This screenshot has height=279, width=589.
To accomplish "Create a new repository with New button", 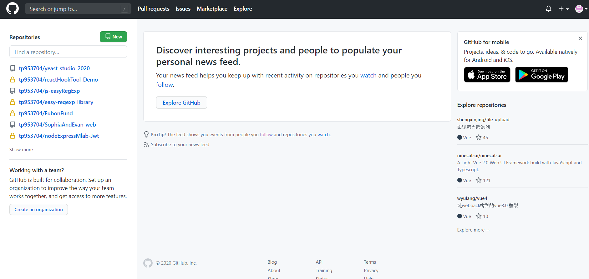I will coord(113,37).
